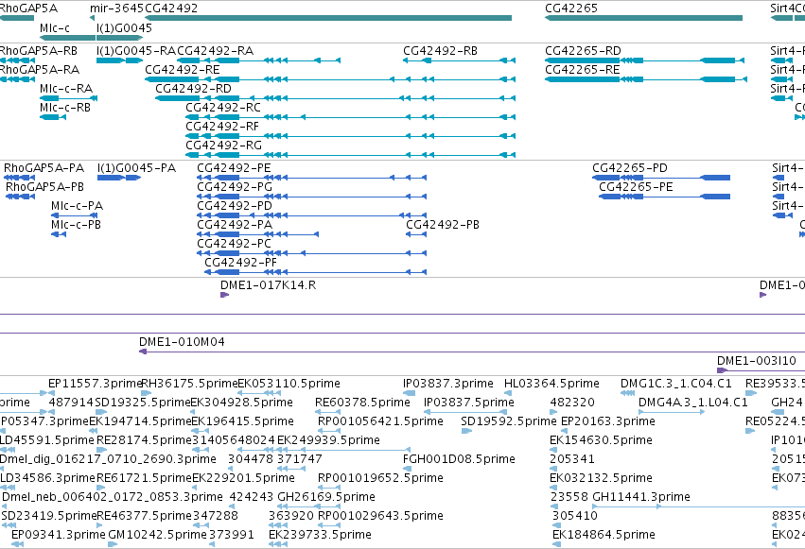The height and width of the screenshot is (549, 805).
Task: Click the SD19592.5prime EST feature
Action: pos(466,431)
